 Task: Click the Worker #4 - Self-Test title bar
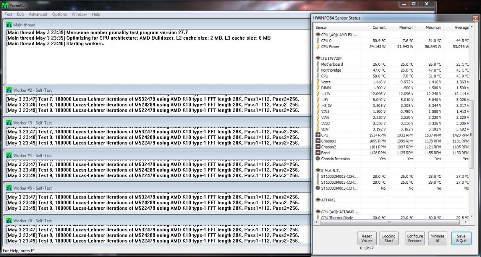tap(156, 155)
